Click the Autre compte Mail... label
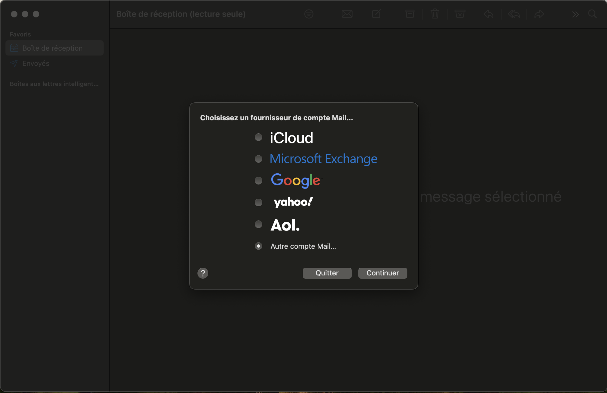Image resolution: width=607 pixels, height=393 pixels. pos(303,246)
